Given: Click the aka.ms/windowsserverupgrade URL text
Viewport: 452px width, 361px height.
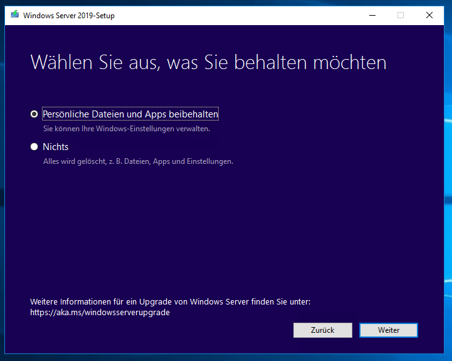Looking at the screenshot, I should point(100,313).
